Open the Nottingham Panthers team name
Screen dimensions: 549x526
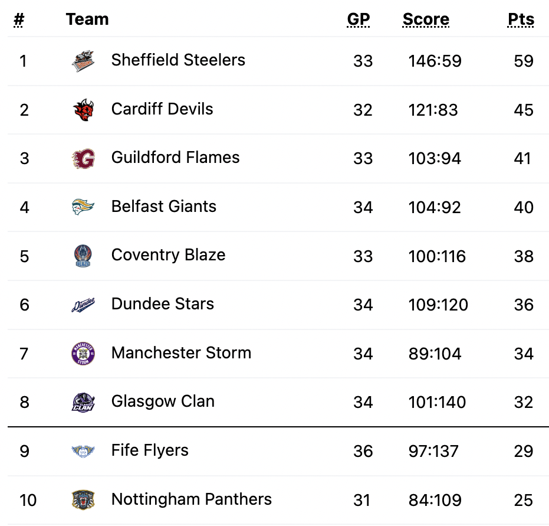(192, 499)
